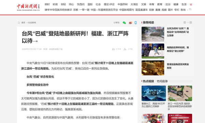Open the mobile phone share icon
The width and height of the screenshot is (205, 123).
pos(136,23)
